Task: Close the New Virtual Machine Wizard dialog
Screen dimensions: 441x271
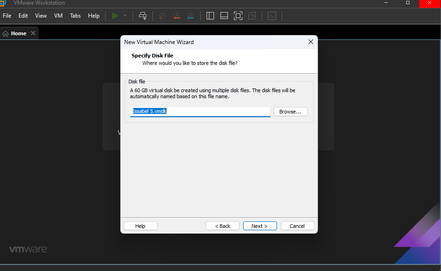Action: (311, 42)
